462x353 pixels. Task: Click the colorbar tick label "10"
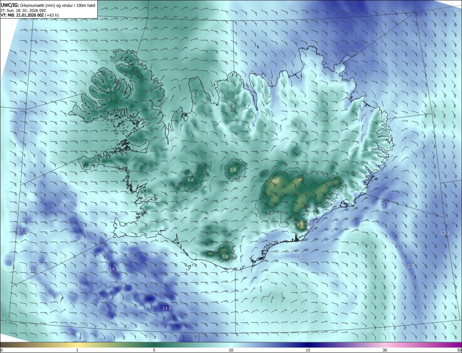coord(231,350)
